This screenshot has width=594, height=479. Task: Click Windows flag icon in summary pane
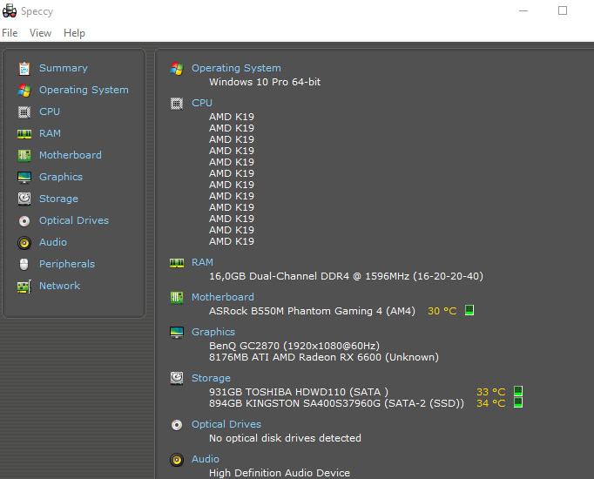click(x=177, y=69)
